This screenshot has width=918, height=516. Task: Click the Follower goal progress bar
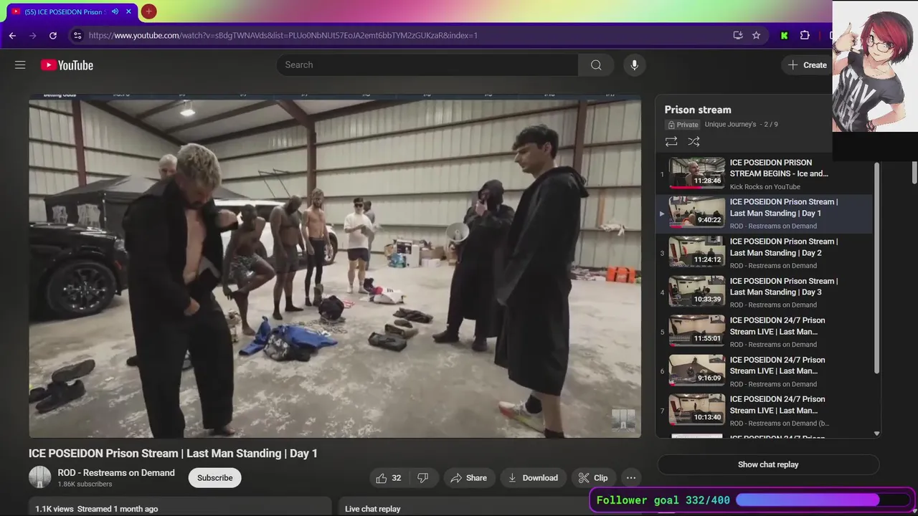823,500
